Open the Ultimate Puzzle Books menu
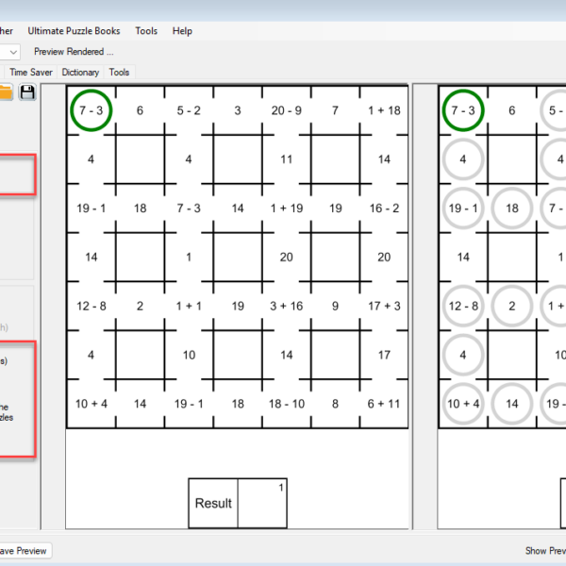 tap(74, 31)
